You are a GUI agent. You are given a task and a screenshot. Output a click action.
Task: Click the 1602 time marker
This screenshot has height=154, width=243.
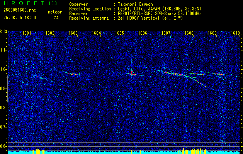click(50, 33)
